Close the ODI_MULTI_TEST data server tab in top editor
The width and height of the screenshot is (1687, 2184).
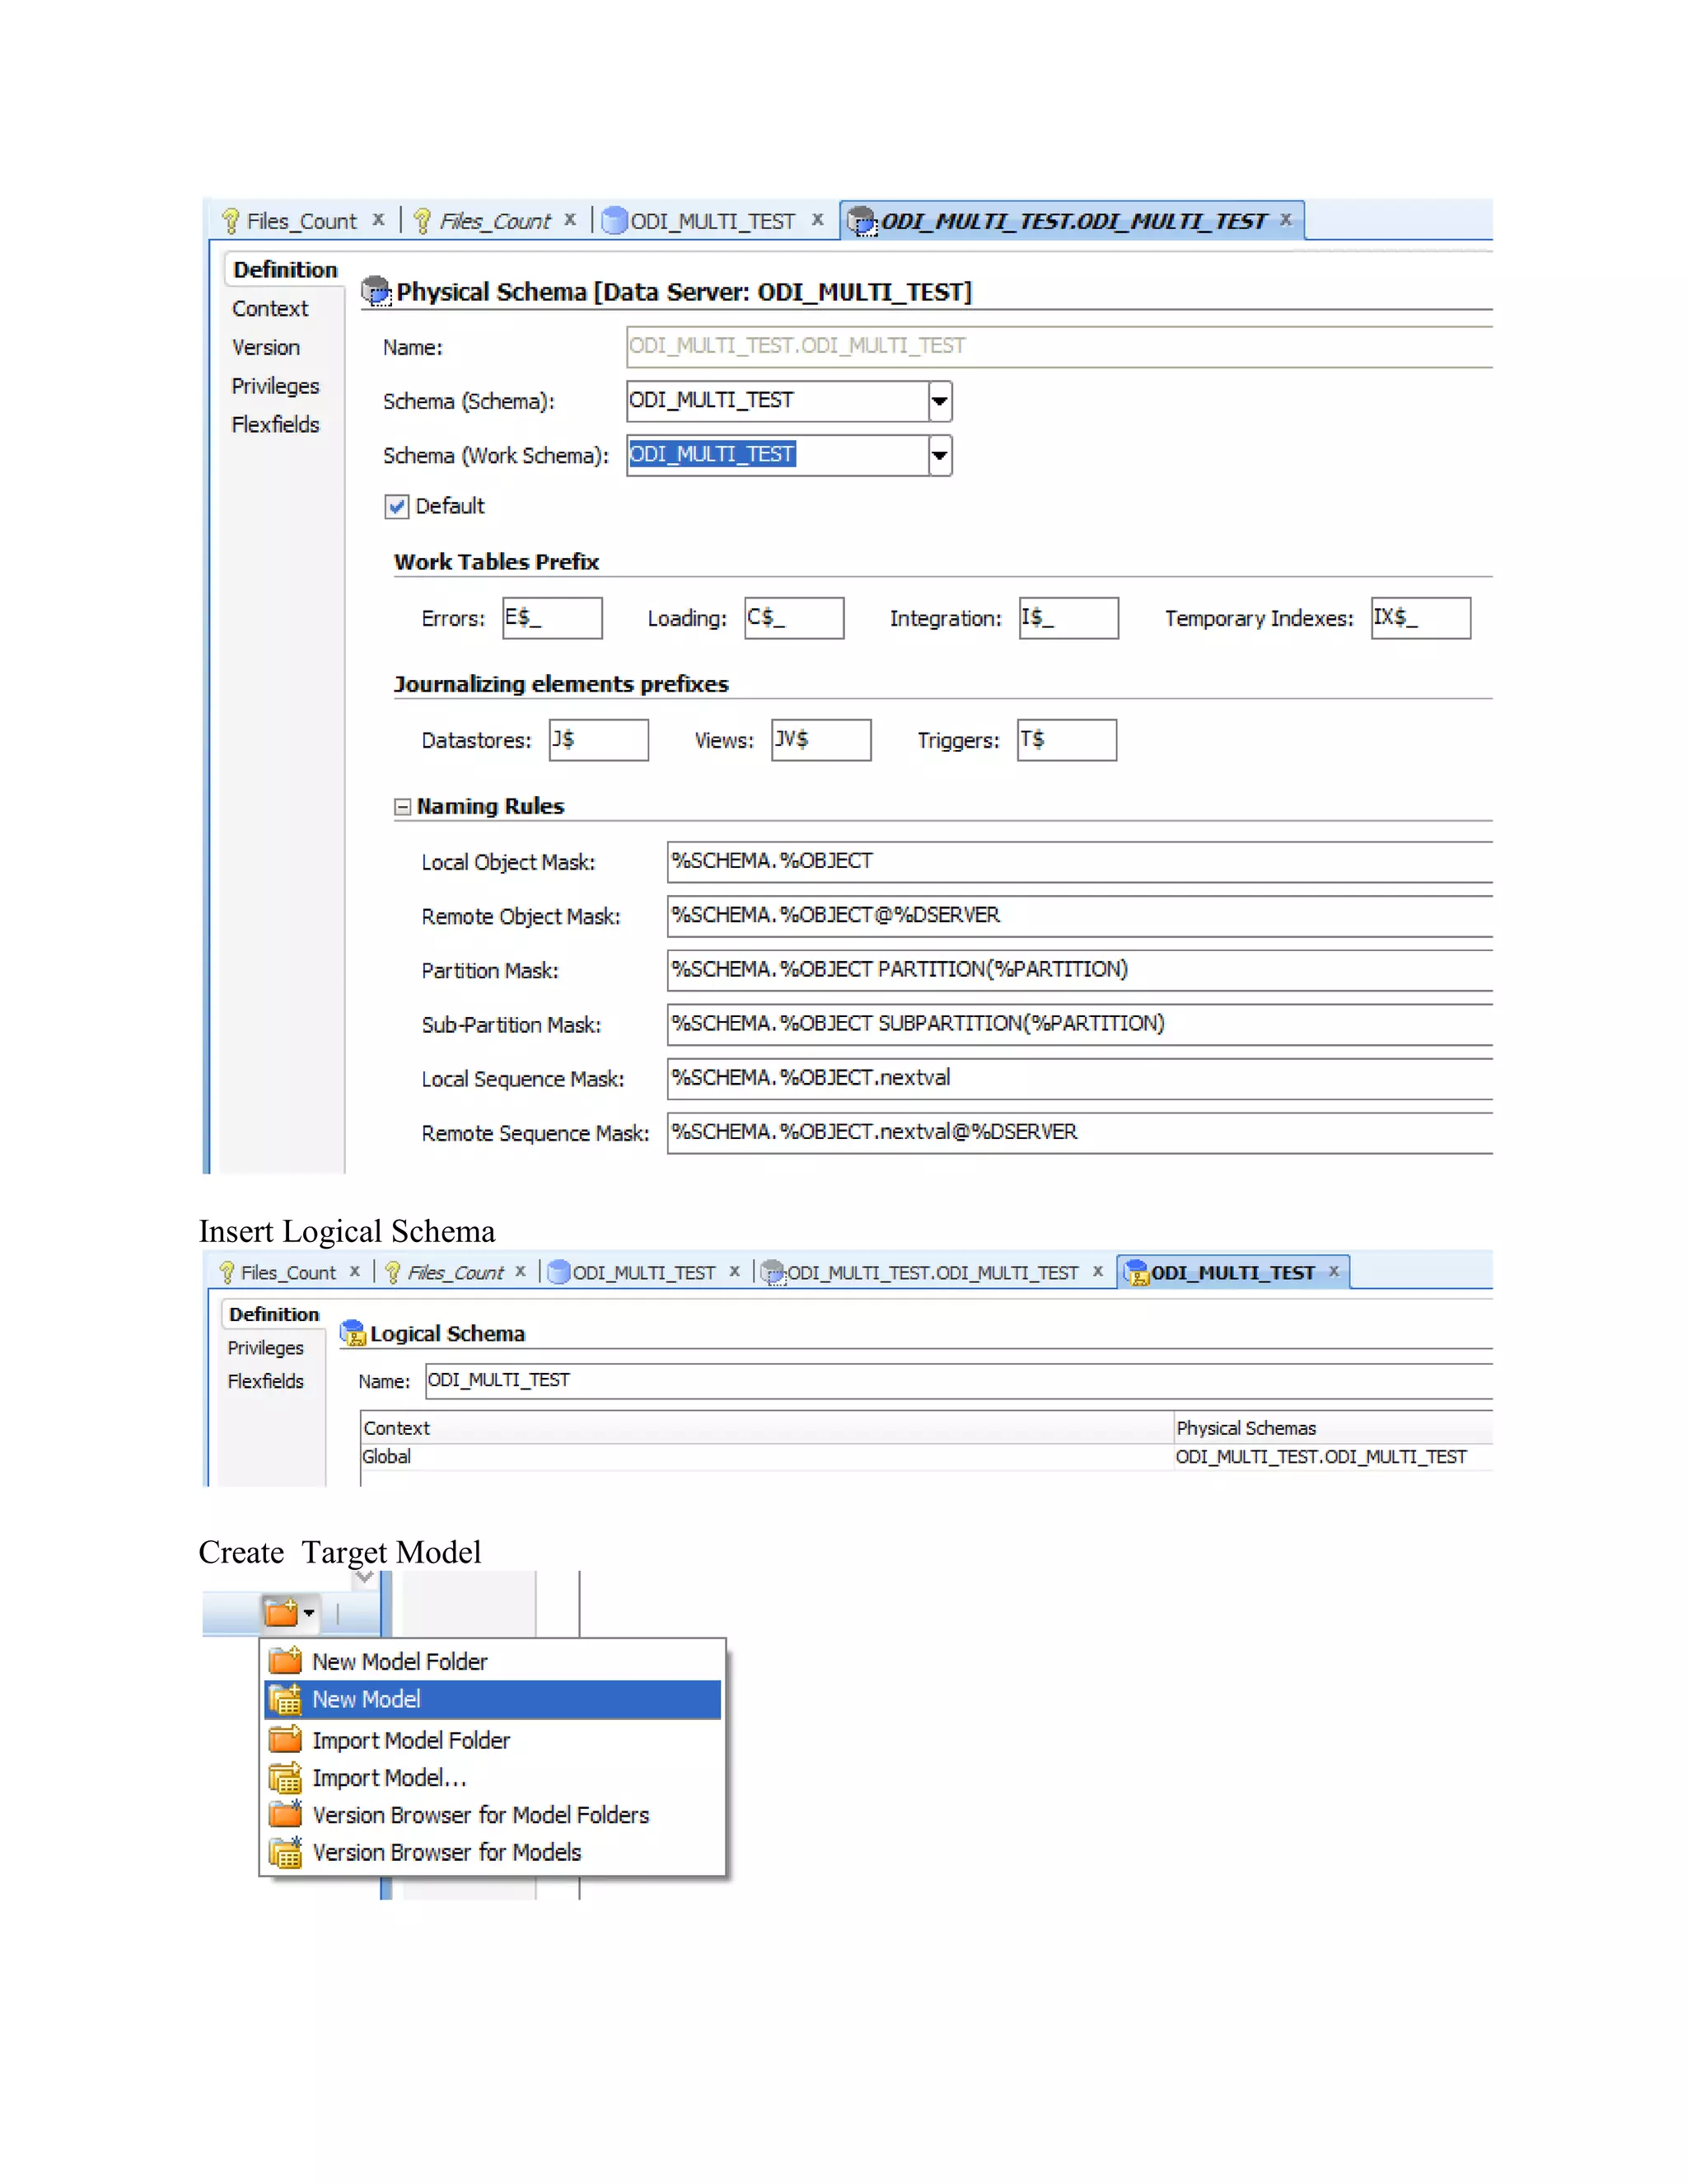tap(817, 220)
